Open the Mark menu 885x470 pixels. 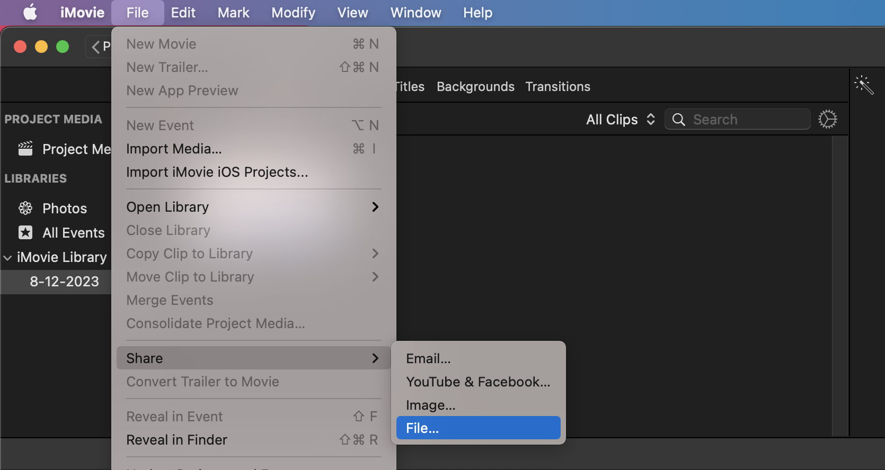pos(233,12)
